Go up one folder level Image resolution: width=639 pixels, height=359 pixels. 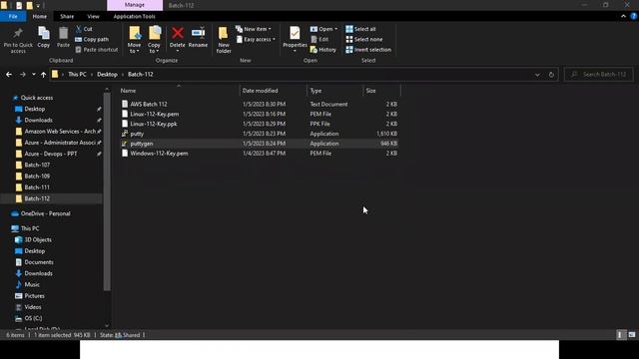43,75
